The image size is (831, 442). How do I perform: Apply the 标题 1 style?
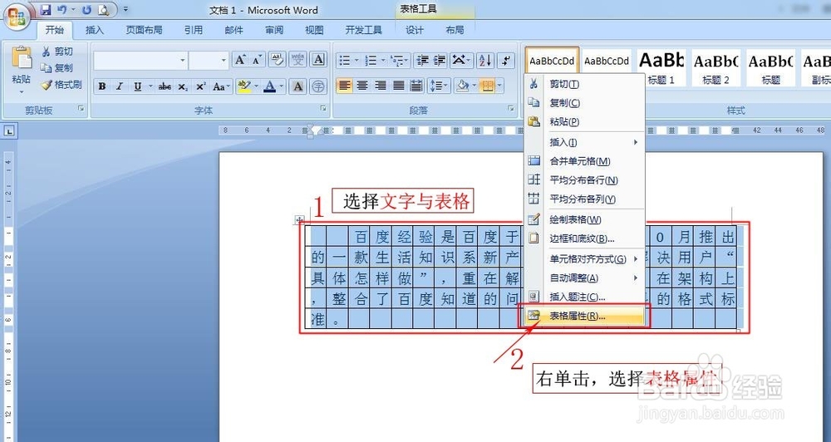661,67
